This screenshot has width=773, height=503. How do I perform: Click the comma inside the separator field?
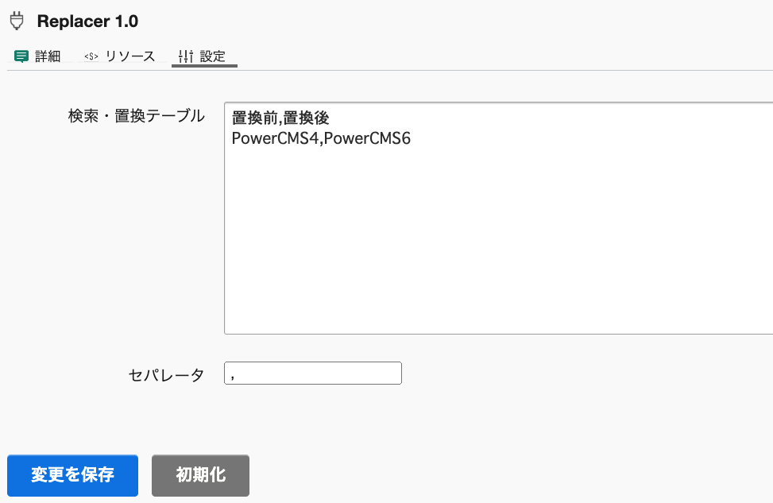232,374
